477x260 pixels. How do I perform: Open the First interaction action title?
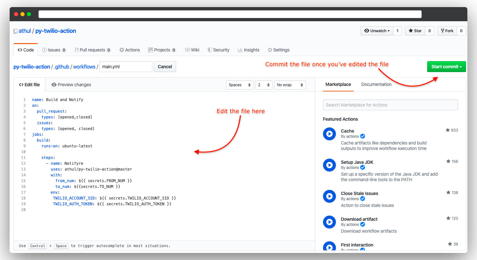[x=357, y=245]
